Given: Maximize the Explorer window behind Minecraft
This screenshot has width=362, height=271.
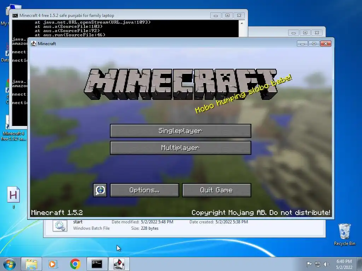Looking at the screenshot, I should [x=305, y=33].
